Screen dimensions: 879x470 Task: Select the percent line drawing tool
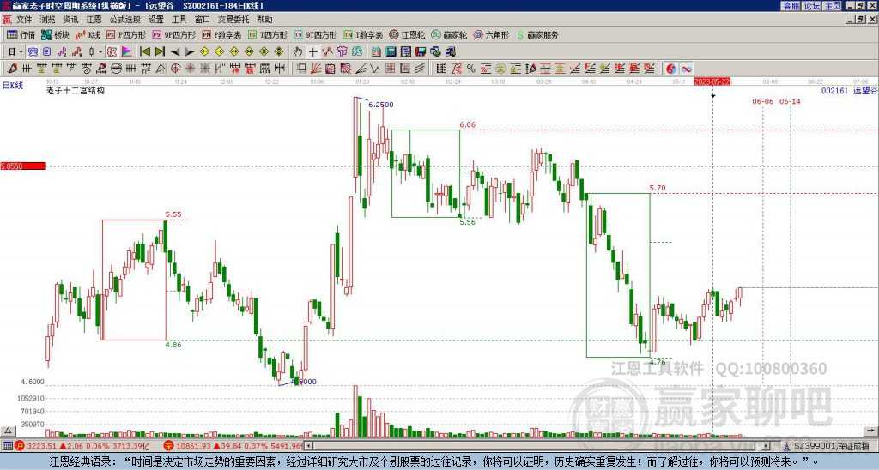pyautogui.click(x=471, y=68)
